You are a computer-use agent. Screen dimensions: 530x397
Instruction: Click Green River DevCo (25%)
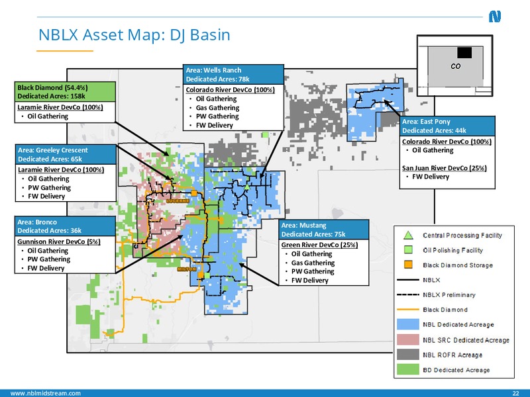tap(319, 245)
